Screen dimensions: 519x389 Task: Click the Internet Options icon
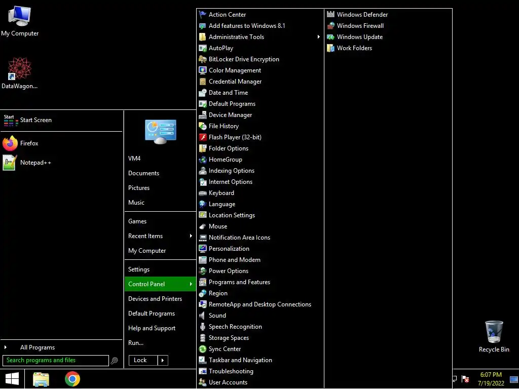[x=203, y=182]
